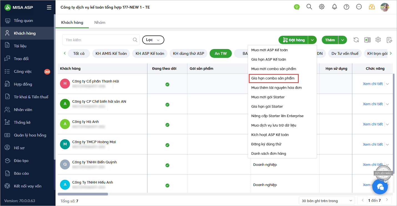
Task: Select the Tất cả filter chip
Action: pos(79,53)
